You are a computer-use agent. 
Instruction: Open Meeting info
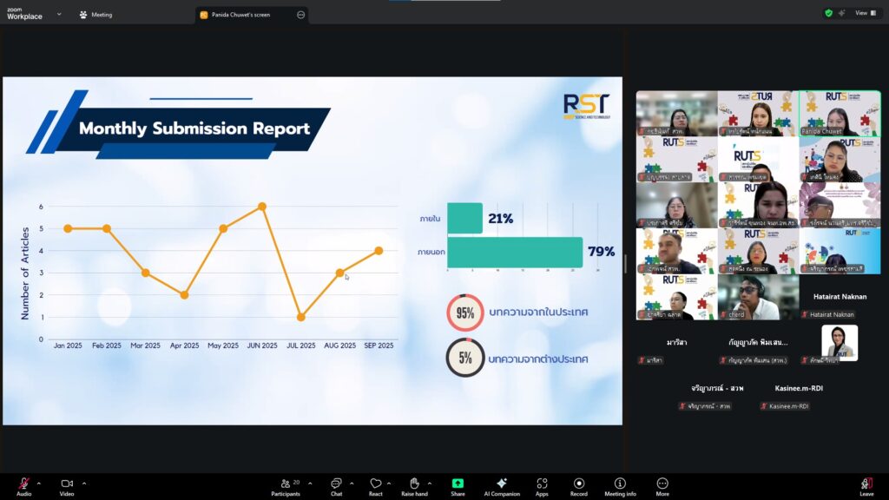point(620,484)
